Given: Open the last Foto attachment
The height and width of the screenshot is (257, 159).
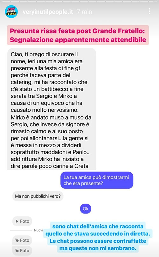Looking at the screenshot, I should pos(22,251).
